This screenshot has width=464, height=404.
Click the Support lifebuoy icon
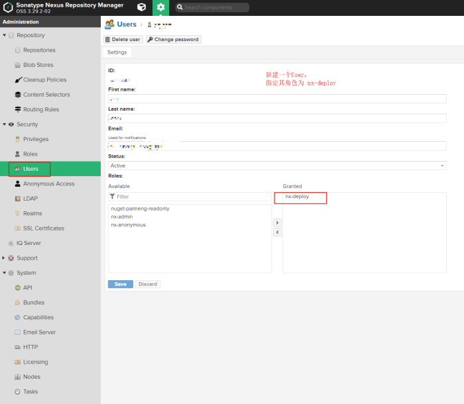11,258
